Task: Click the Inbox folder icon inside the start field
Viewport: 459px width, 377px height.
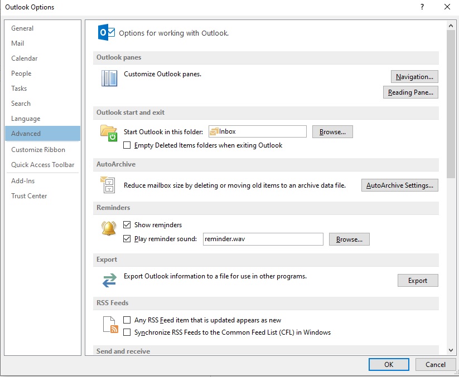Action: pos(214,131)
